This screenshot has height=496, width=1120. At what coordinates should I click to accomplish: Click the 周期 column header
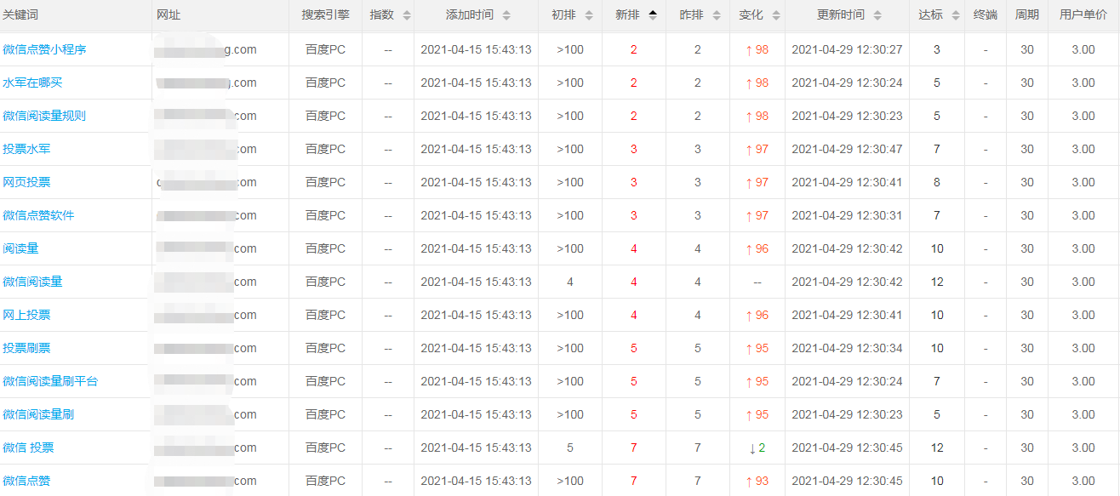tap(1027, 15)
